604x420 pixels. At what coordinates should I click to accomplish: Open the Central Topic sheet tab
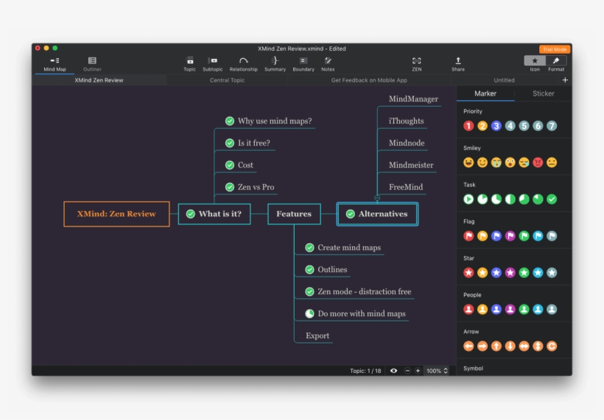coord(228,80)
